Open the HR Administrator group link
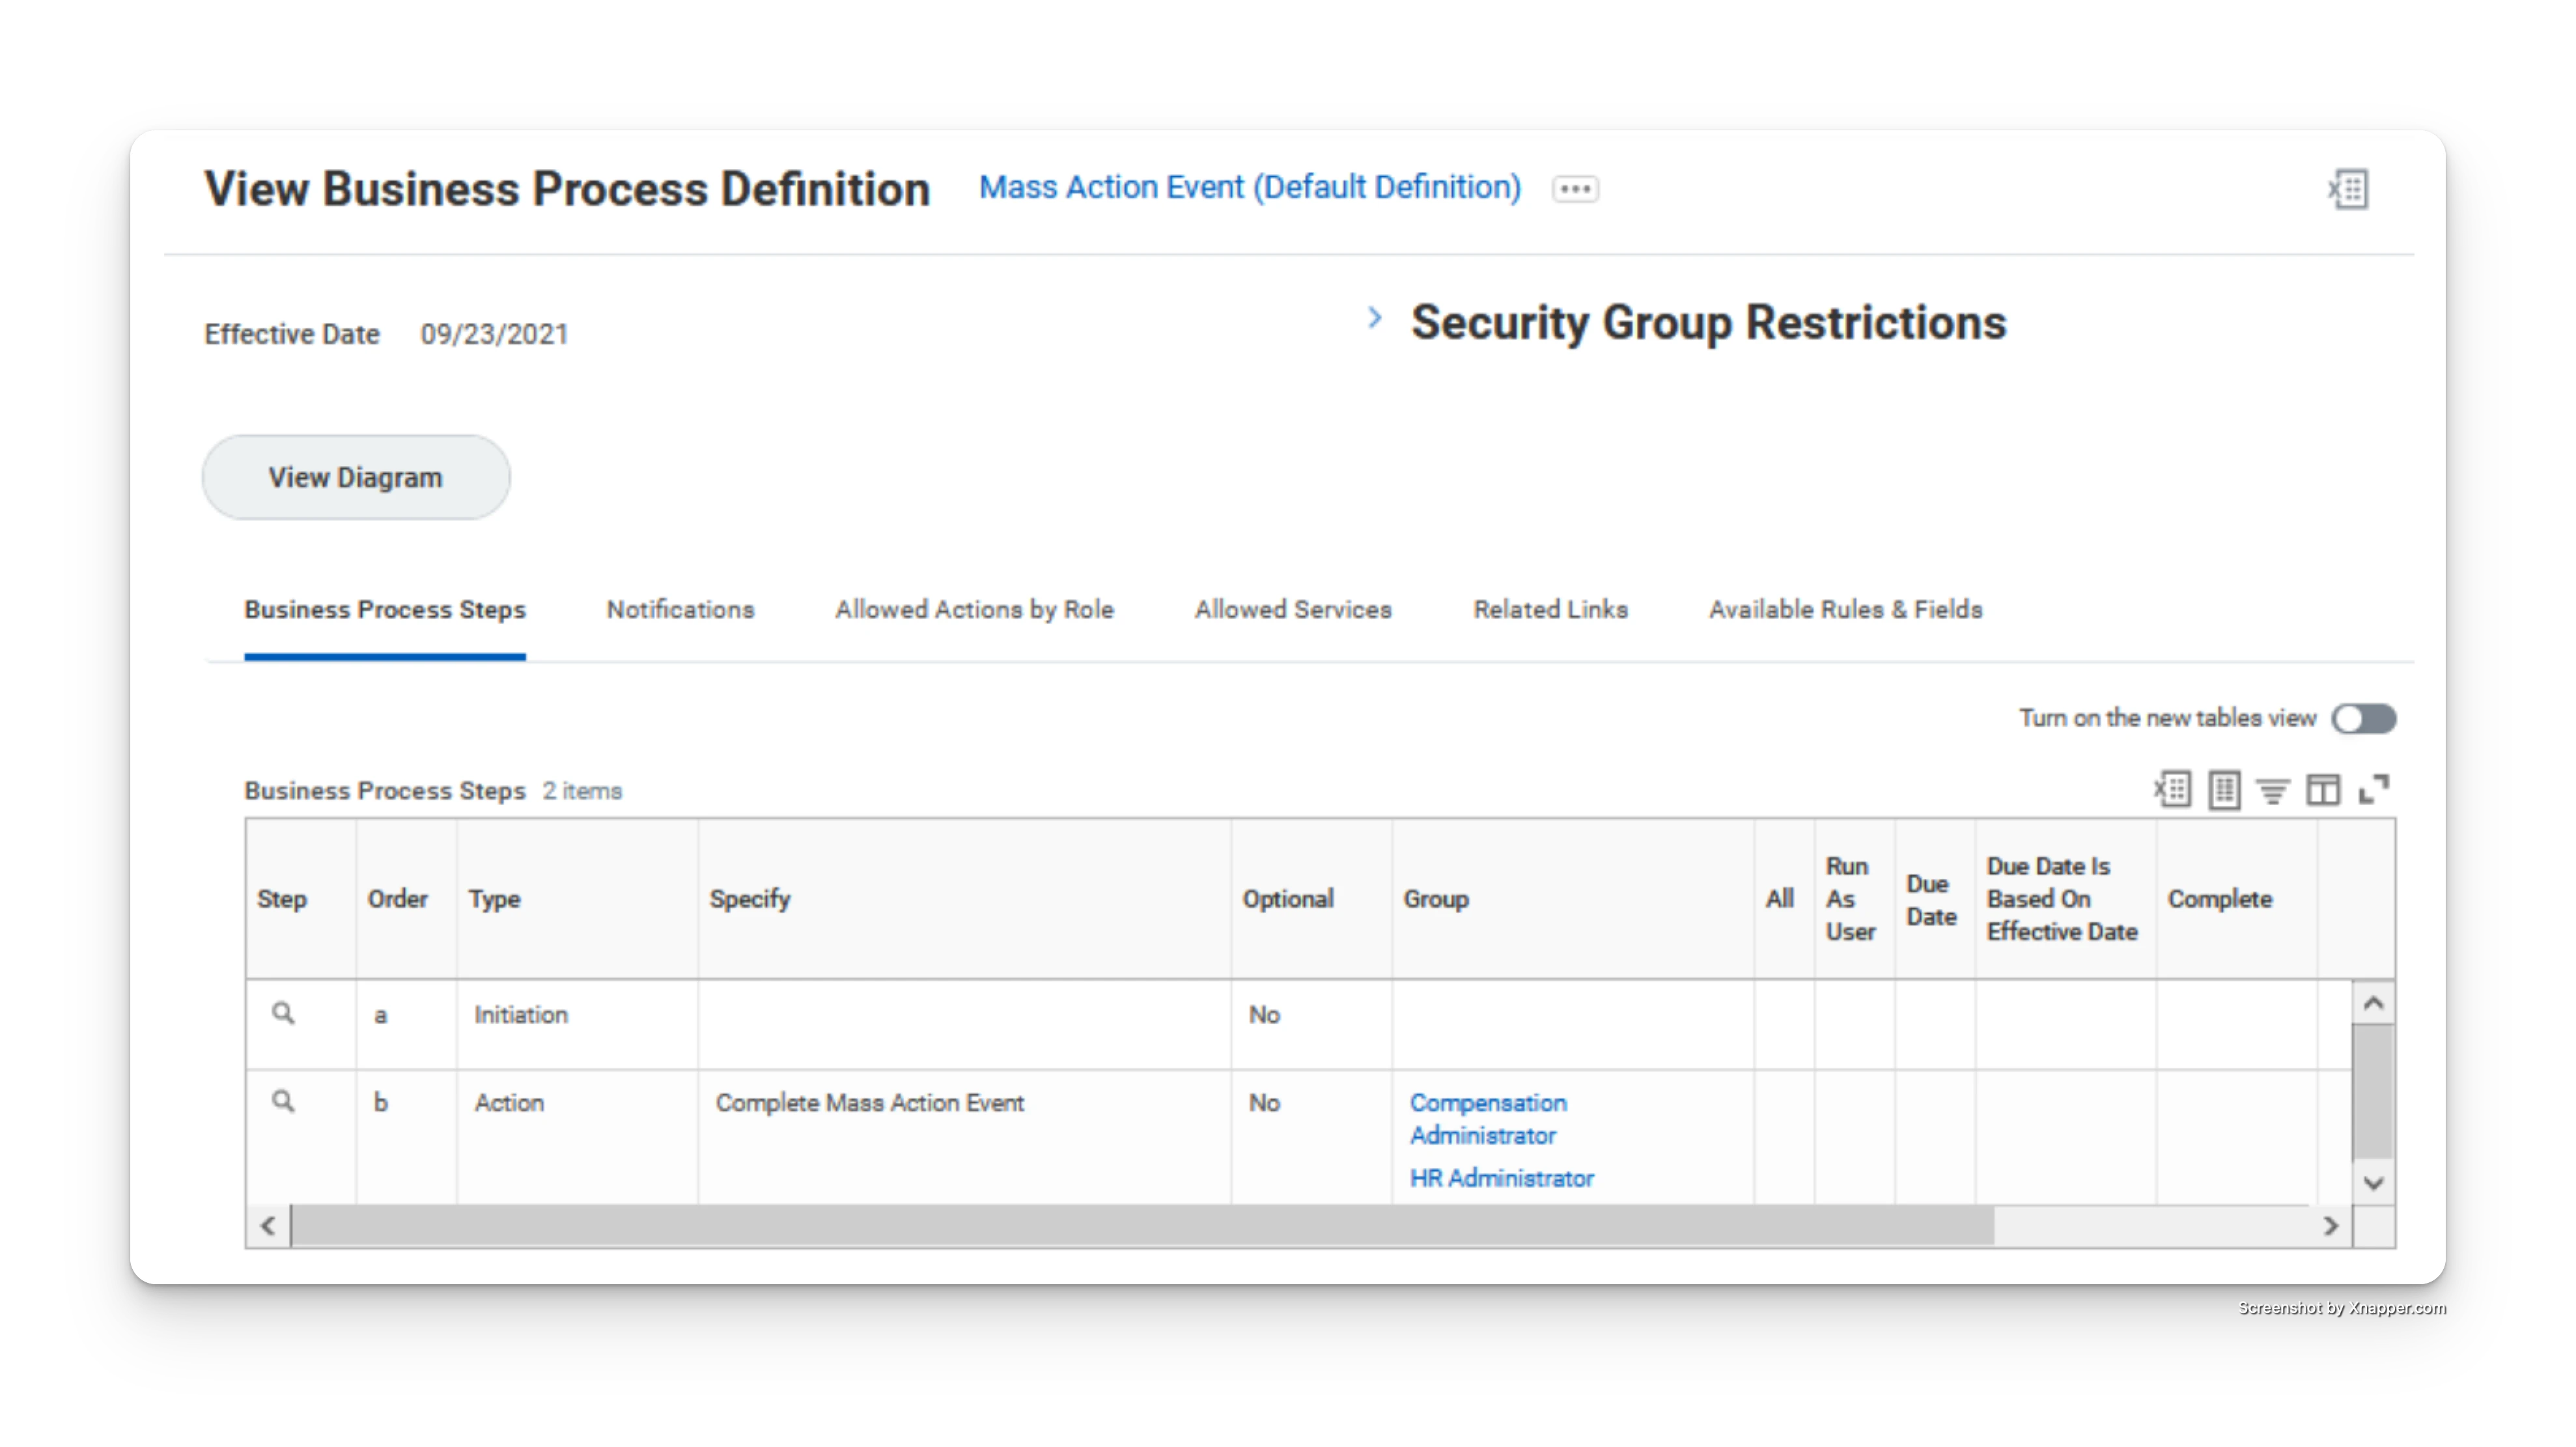Image resolution: width=2576 pixels, height=1447 pixels. coord(1501,1178)
